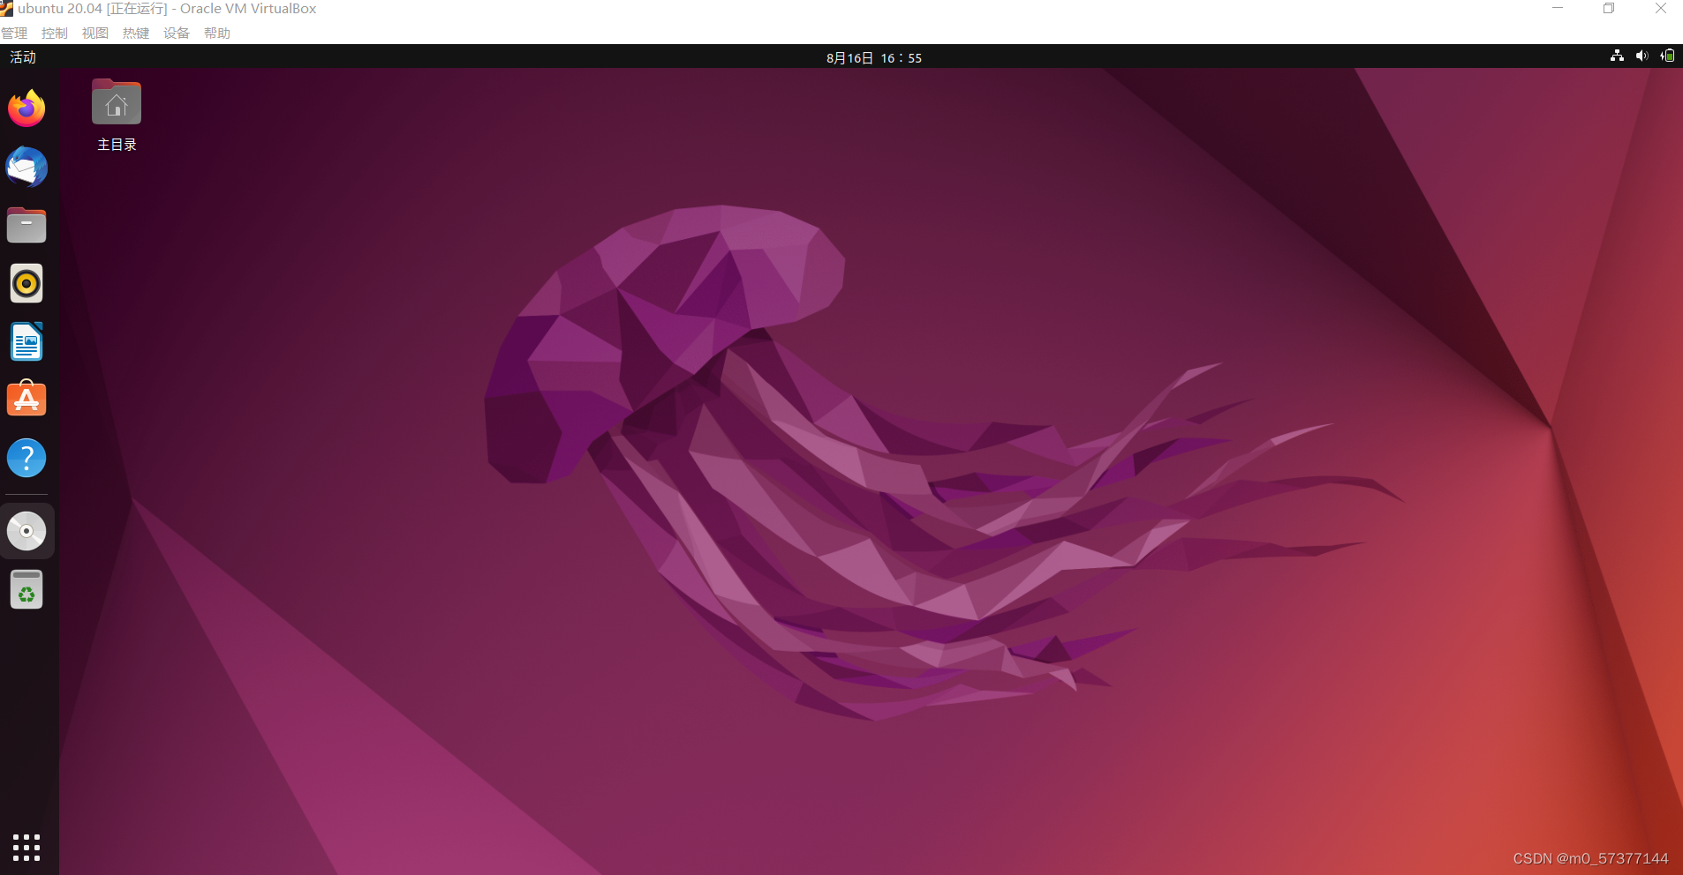Launch Rhythmbox music player
This screenshot has height=875, width=1683.
tap(26, 283)
